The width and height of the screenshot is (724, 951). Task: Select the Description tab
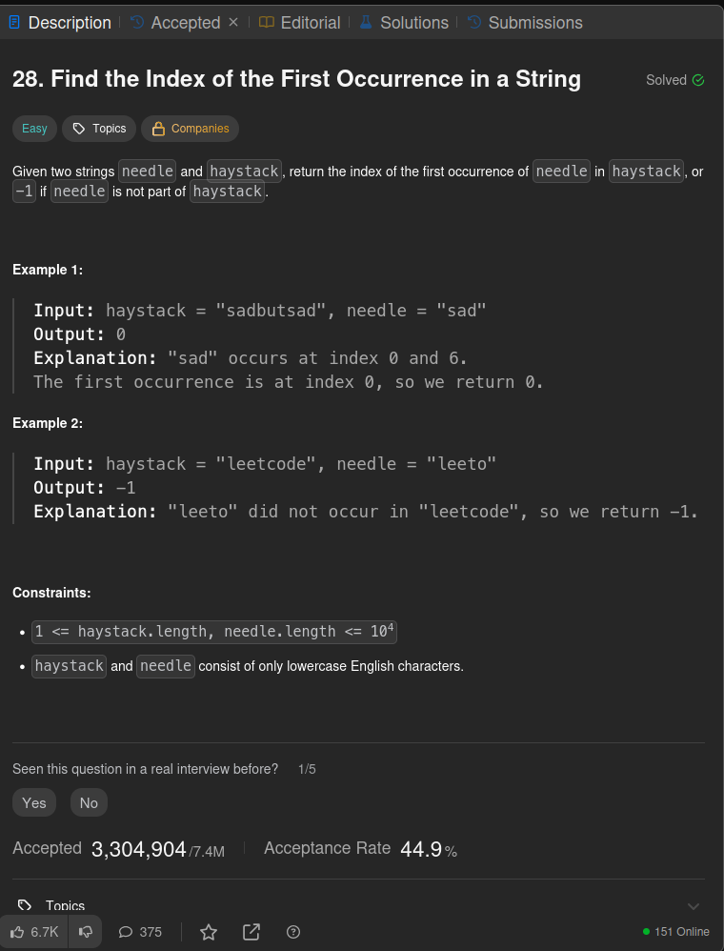tap(60, 23)
